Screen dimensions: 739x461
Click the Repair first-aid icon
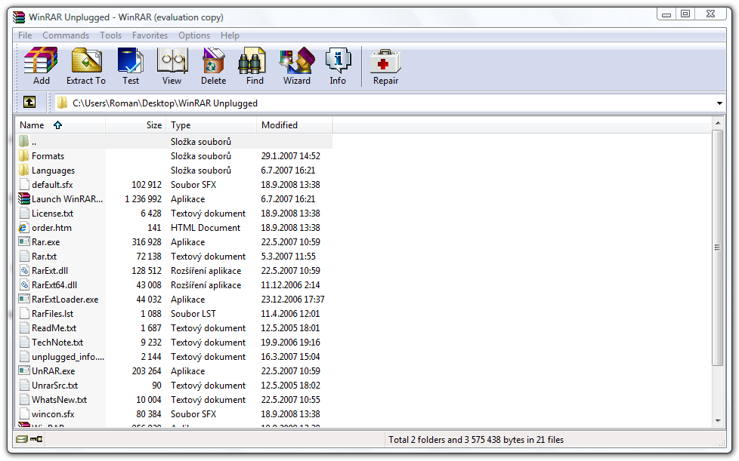(x=385, y=66)
